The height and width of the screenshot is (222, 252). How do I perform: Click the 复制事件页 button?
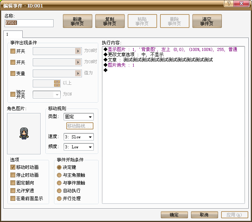coord(110,21)
